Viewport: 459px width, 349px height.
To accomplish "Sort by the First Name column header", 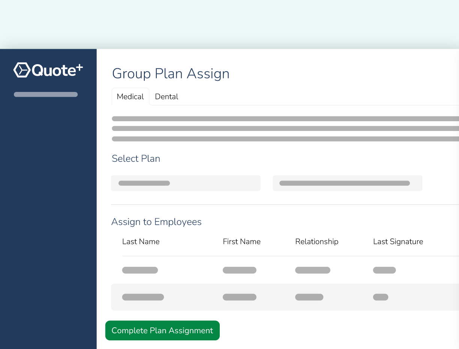I will click(241, 241).
